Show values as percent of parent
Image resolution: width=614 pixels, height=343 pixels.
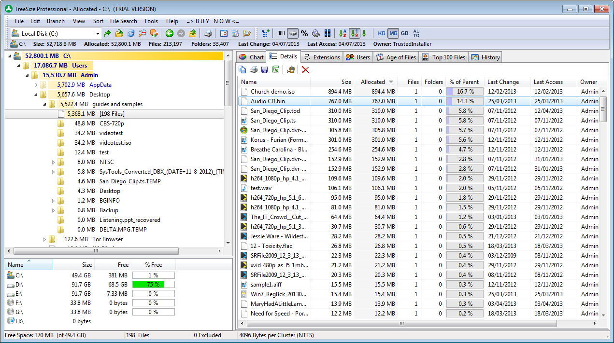[303, 33]
